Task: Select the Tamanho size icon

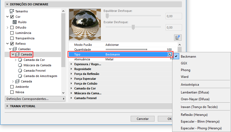Action: click(x=12, y=11)
